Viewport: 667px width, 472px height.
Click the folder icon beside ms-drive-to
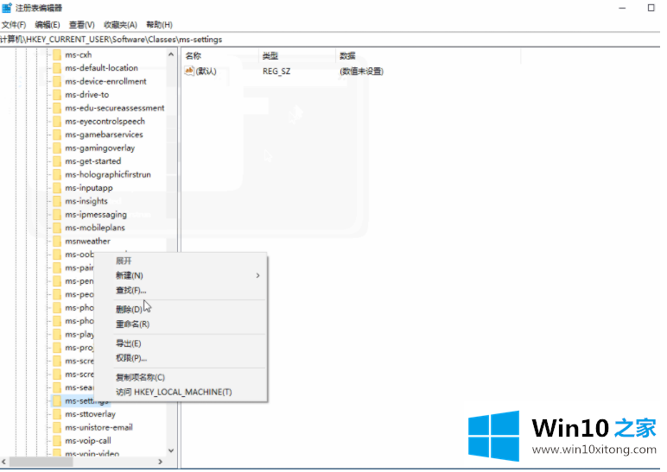[x=56, y=95]
